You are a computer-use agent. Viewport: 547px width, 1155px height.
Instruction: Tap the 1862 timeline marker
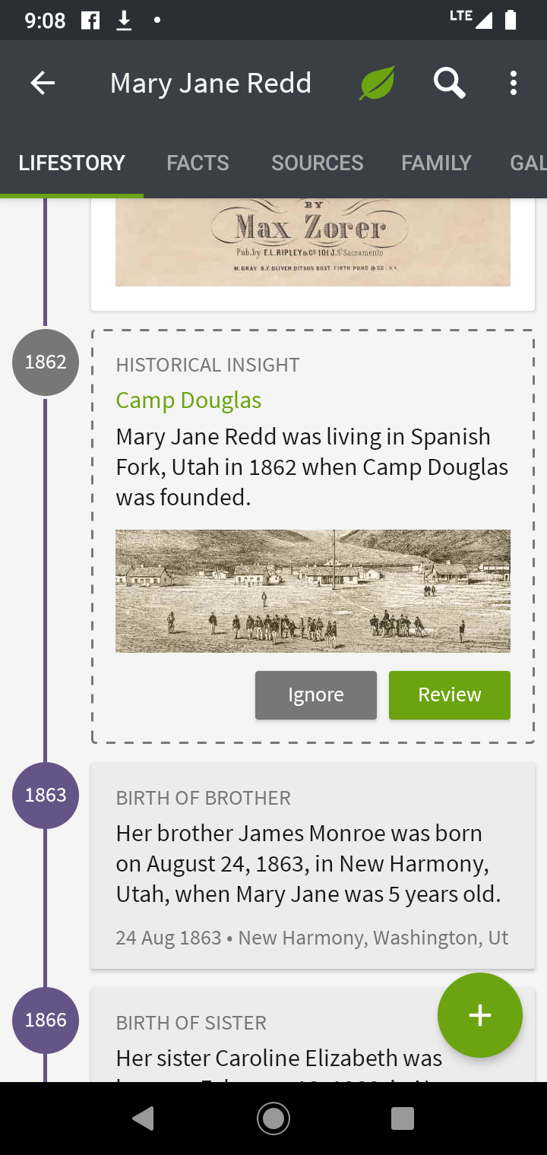tap(46, 362)
